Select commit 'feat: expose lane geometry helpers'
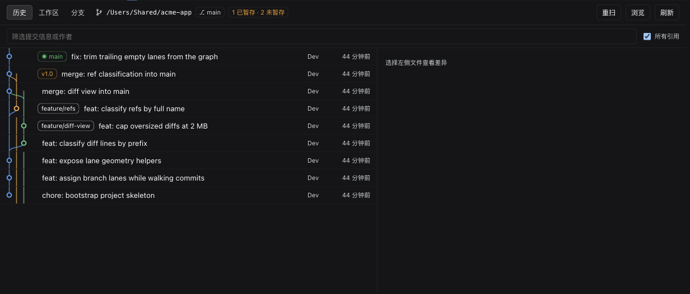The image size is (690, 294). [188, 160]
